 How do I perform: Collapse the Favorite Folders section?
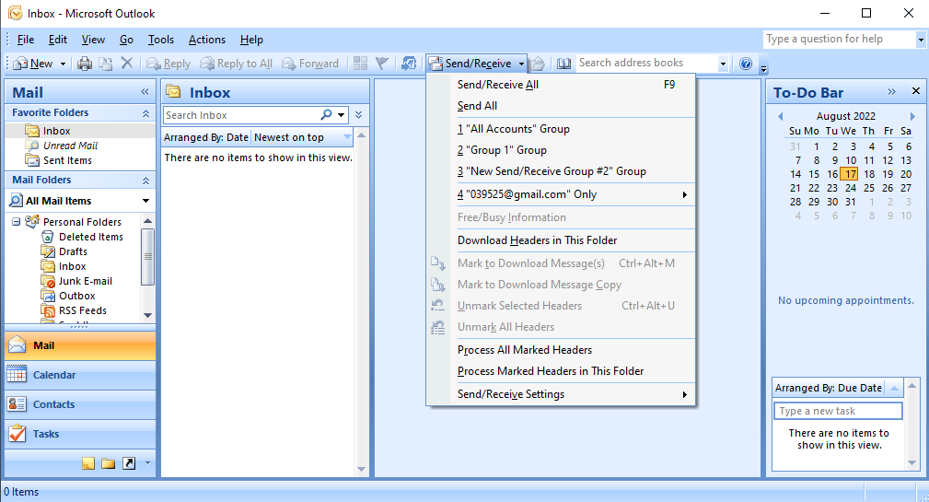145,112
